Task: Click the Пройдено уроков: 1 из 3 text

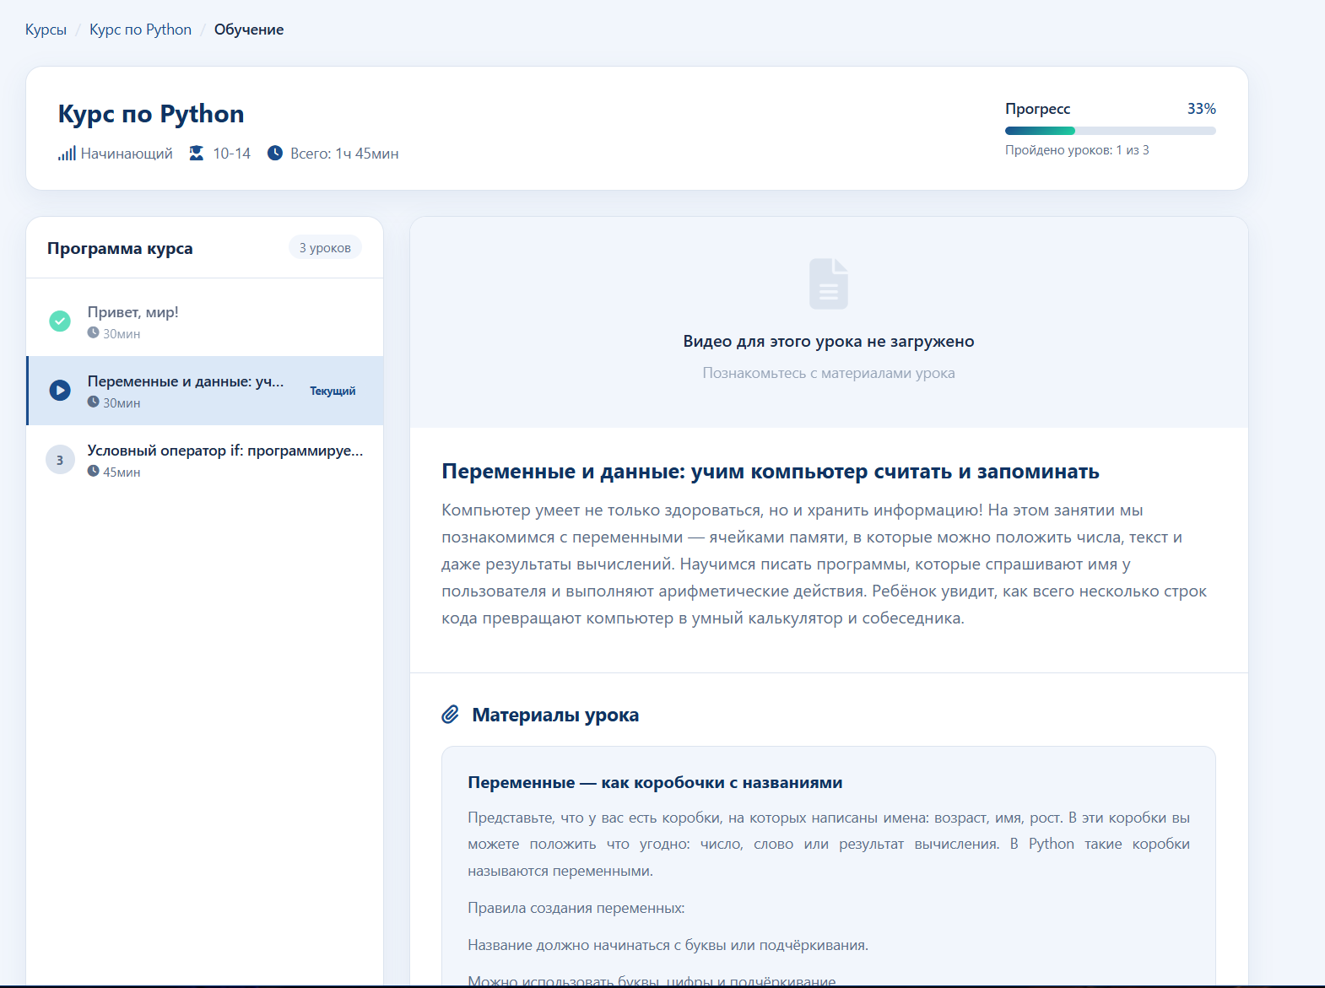Action: pyautogui.click(x=1077, y=150)
